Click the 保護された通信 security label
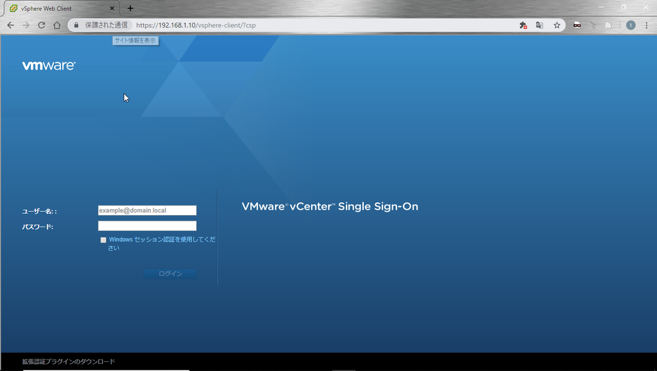 [107, 25]
